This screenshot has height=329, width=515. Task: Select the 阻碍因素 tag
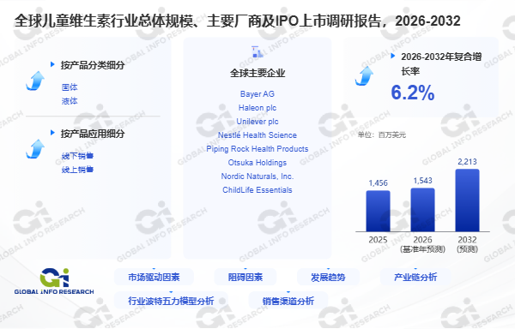coord(245,278)
